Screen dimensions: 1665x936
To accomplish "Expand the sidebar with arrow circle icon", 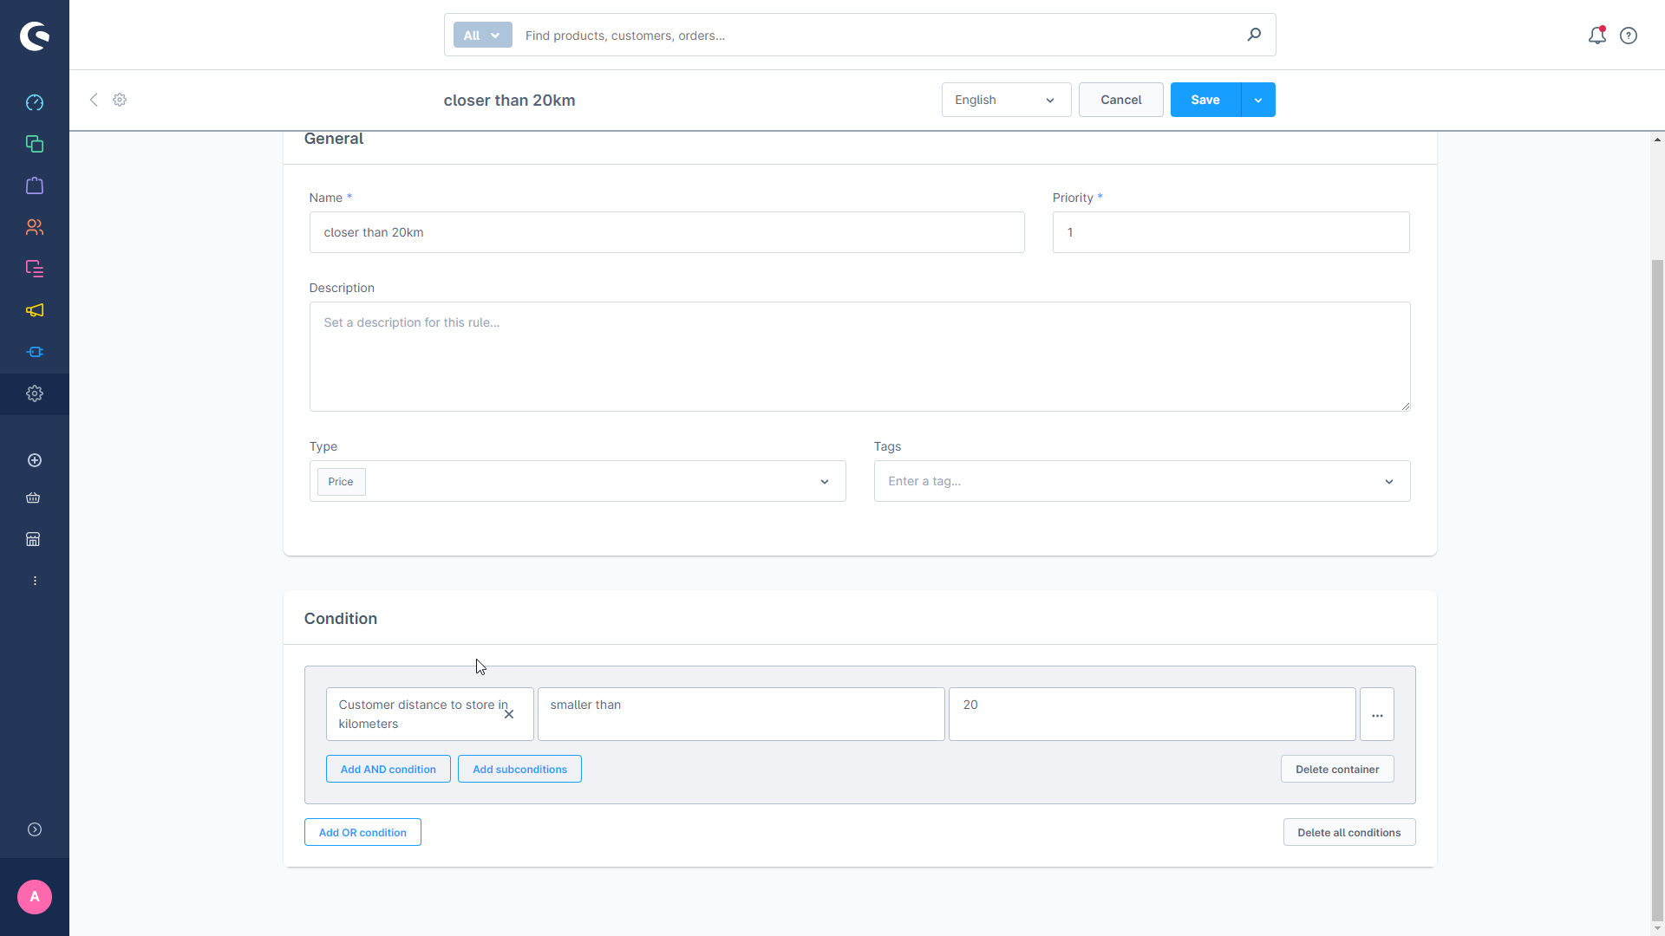I will tap(35, 829).
